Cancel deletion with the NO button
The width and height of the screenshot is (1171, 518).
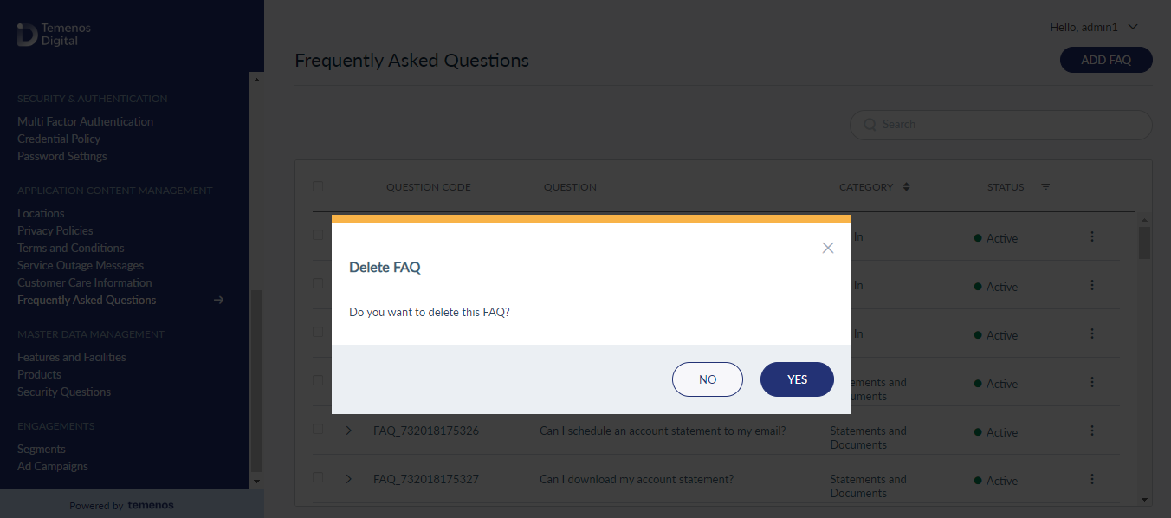[x=708, y=379]
